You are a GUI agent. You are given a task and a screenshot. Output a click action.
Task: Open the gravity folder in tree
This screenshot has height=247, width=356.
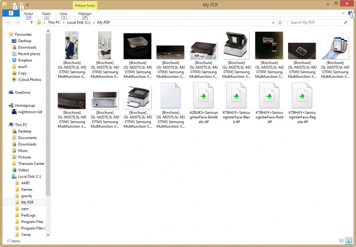point(27,196)
